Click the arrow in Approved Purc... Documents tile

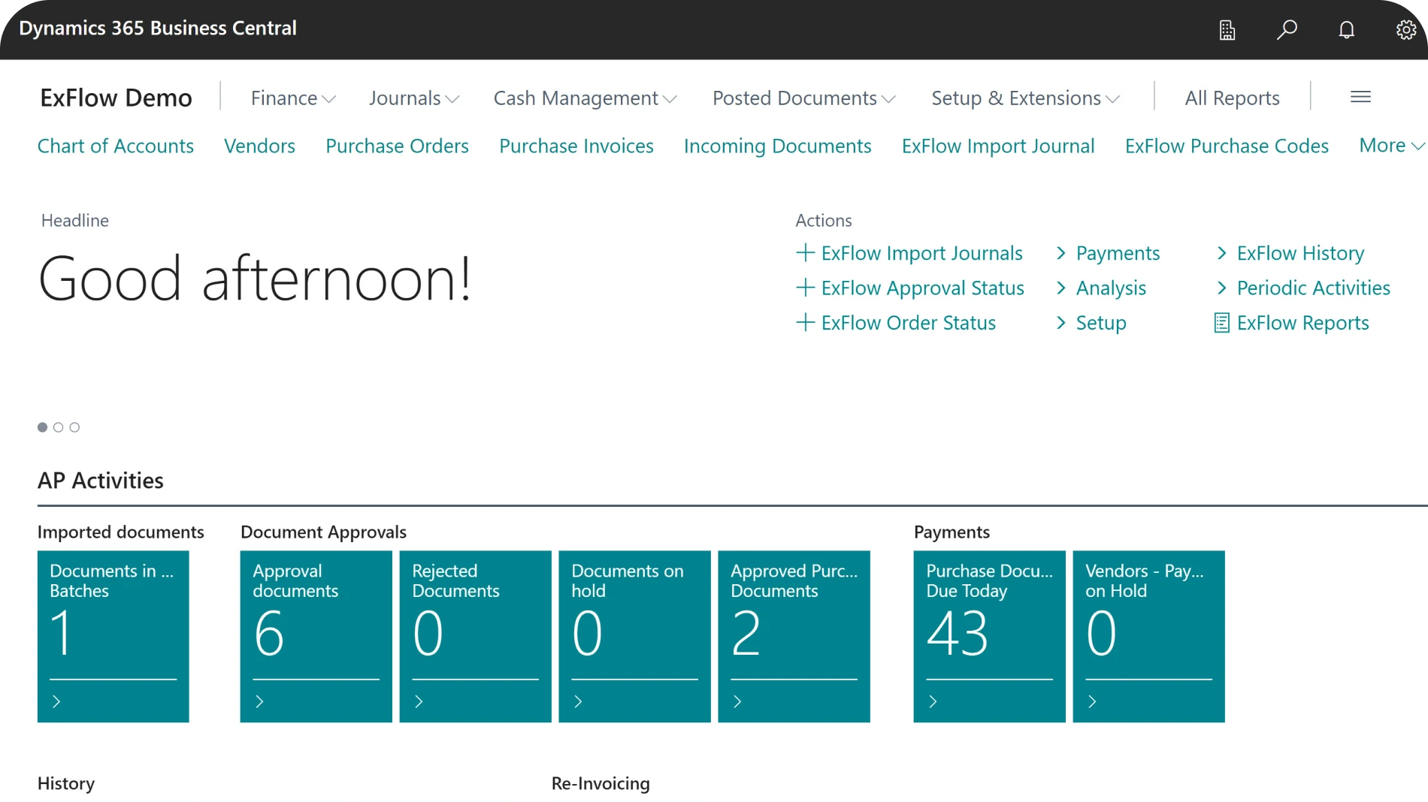(x=737, y=701)
